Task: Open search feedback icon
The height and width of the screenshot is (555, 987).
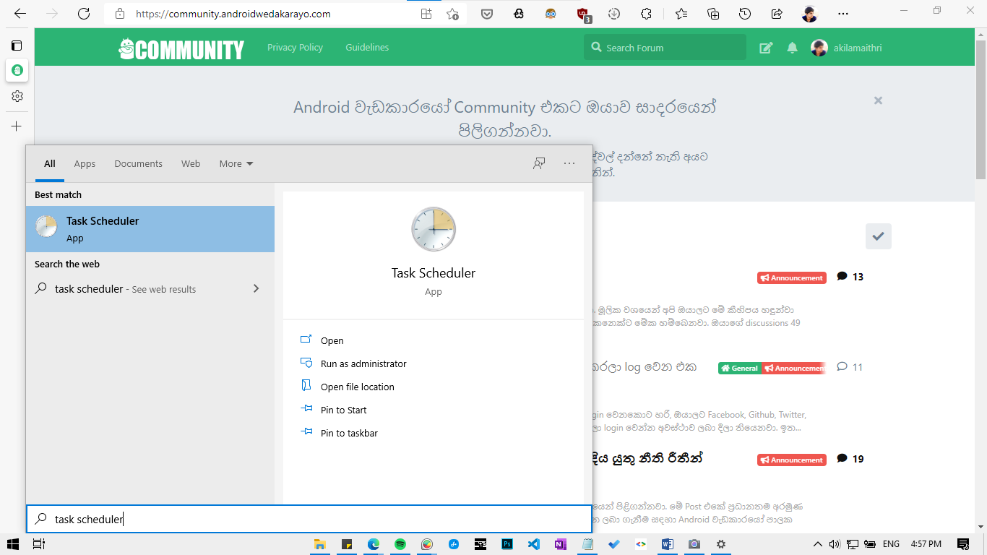Action: click(539, 163)
